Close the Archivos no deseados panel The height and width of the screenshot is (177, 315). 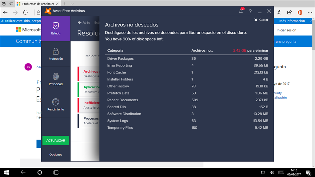coord(261,20)
